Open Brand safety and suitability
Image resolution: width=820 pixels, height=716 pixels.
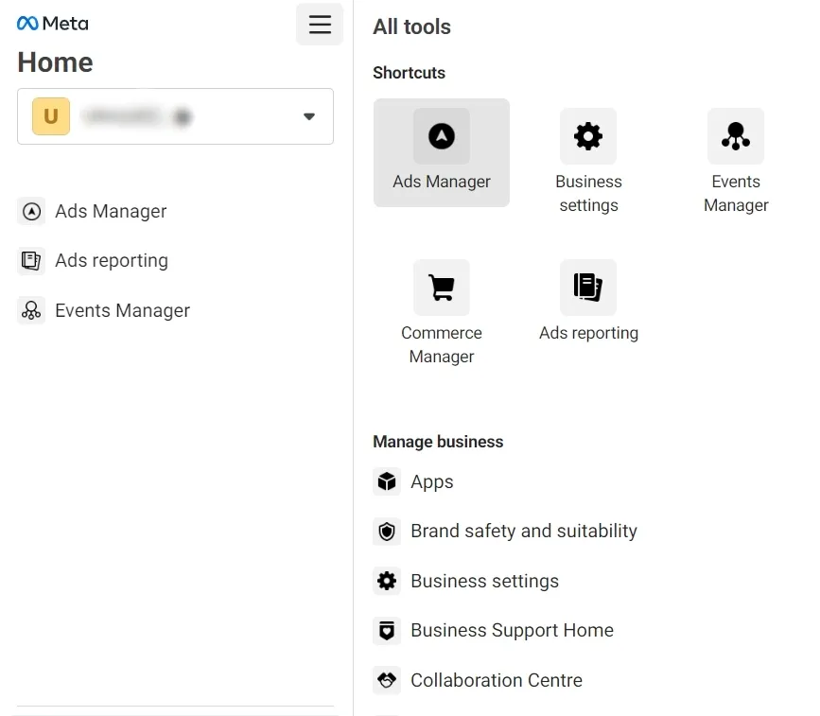pyautogui.click(x=523, y=531)
